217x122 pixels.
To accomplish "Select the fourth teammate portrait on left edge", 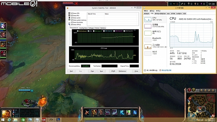I will click(3, 54).
